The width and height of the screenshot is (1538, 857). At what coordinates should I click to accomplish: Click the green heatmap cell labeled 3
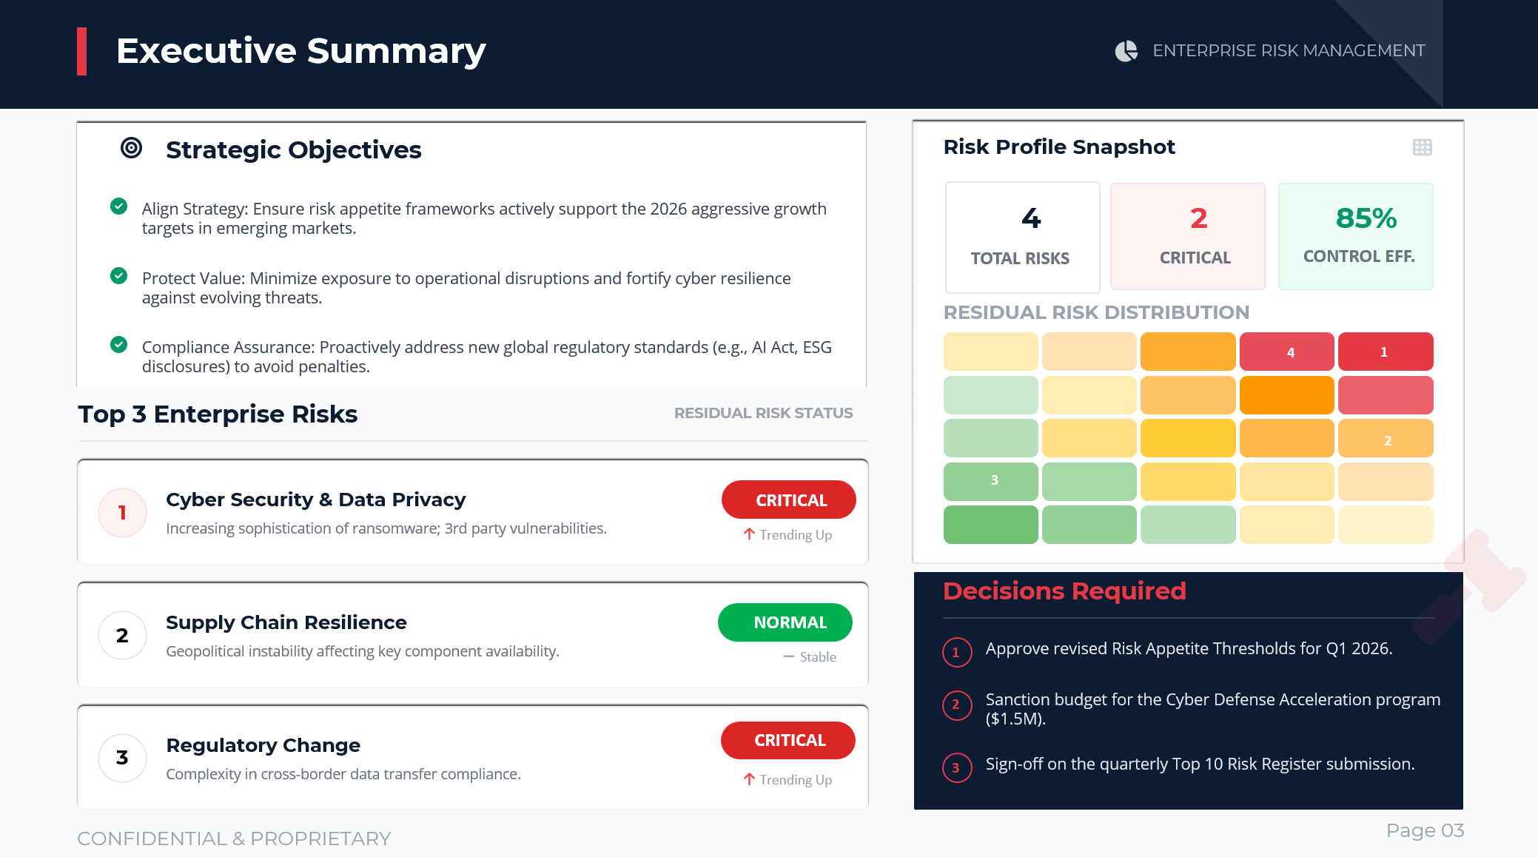click(990, 481)
